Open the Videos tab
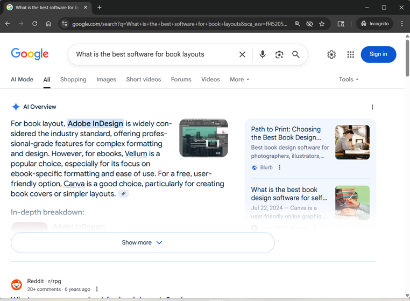Viewport: 410px width, 301px height. (x=210, y=79)
